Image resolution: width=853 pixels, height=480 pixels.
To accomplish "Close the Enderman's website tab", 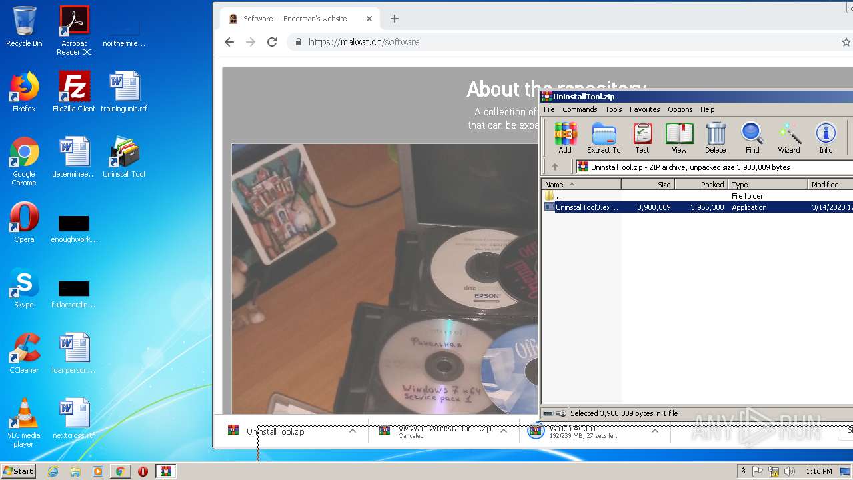I will pyautogui.click(x=370, y=19).
